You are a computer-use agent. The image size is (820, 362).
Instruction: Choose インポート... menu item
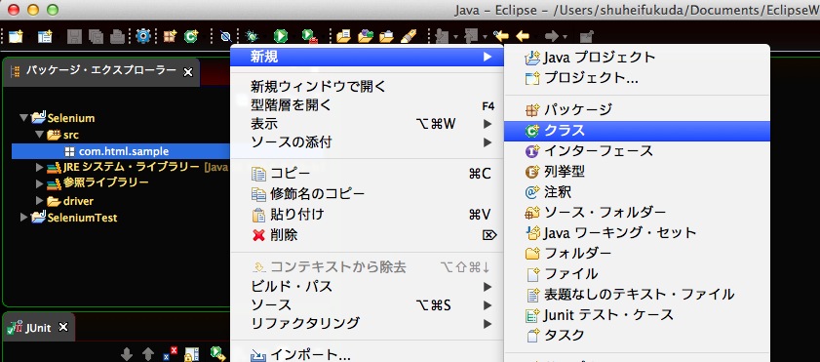(367, 355)
